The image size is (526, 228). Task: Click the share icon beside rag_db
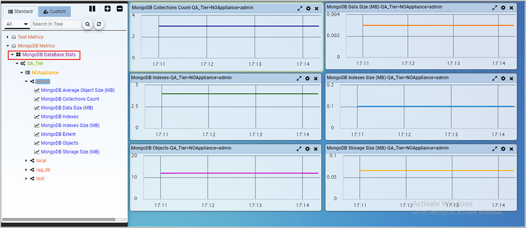[x=32, y=170]
